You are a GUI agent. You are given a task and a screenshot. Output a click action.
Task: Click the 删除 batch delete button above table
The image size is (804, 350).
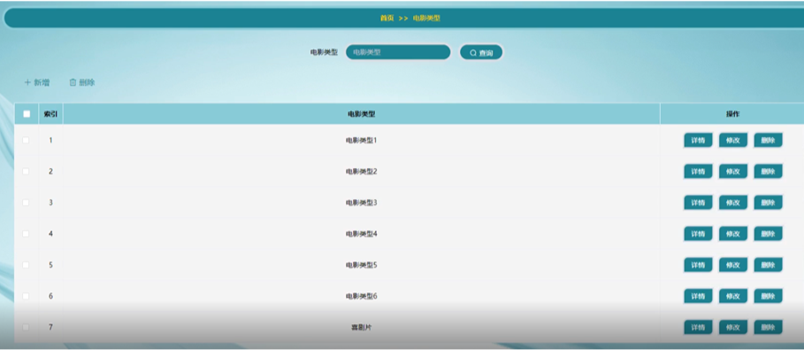[x=82, y=82]
